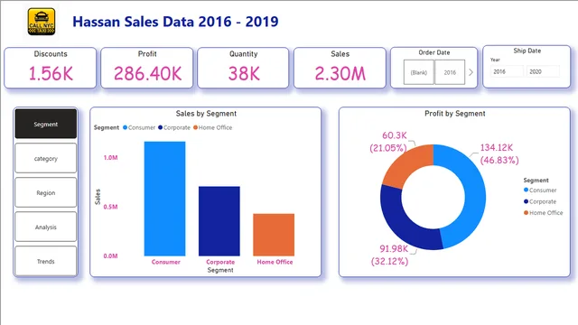Click Home Office legend swatch in Sales by Segment
Image resolution: width=578 pixels, height=325 pixels.
[x=195, y=127]
